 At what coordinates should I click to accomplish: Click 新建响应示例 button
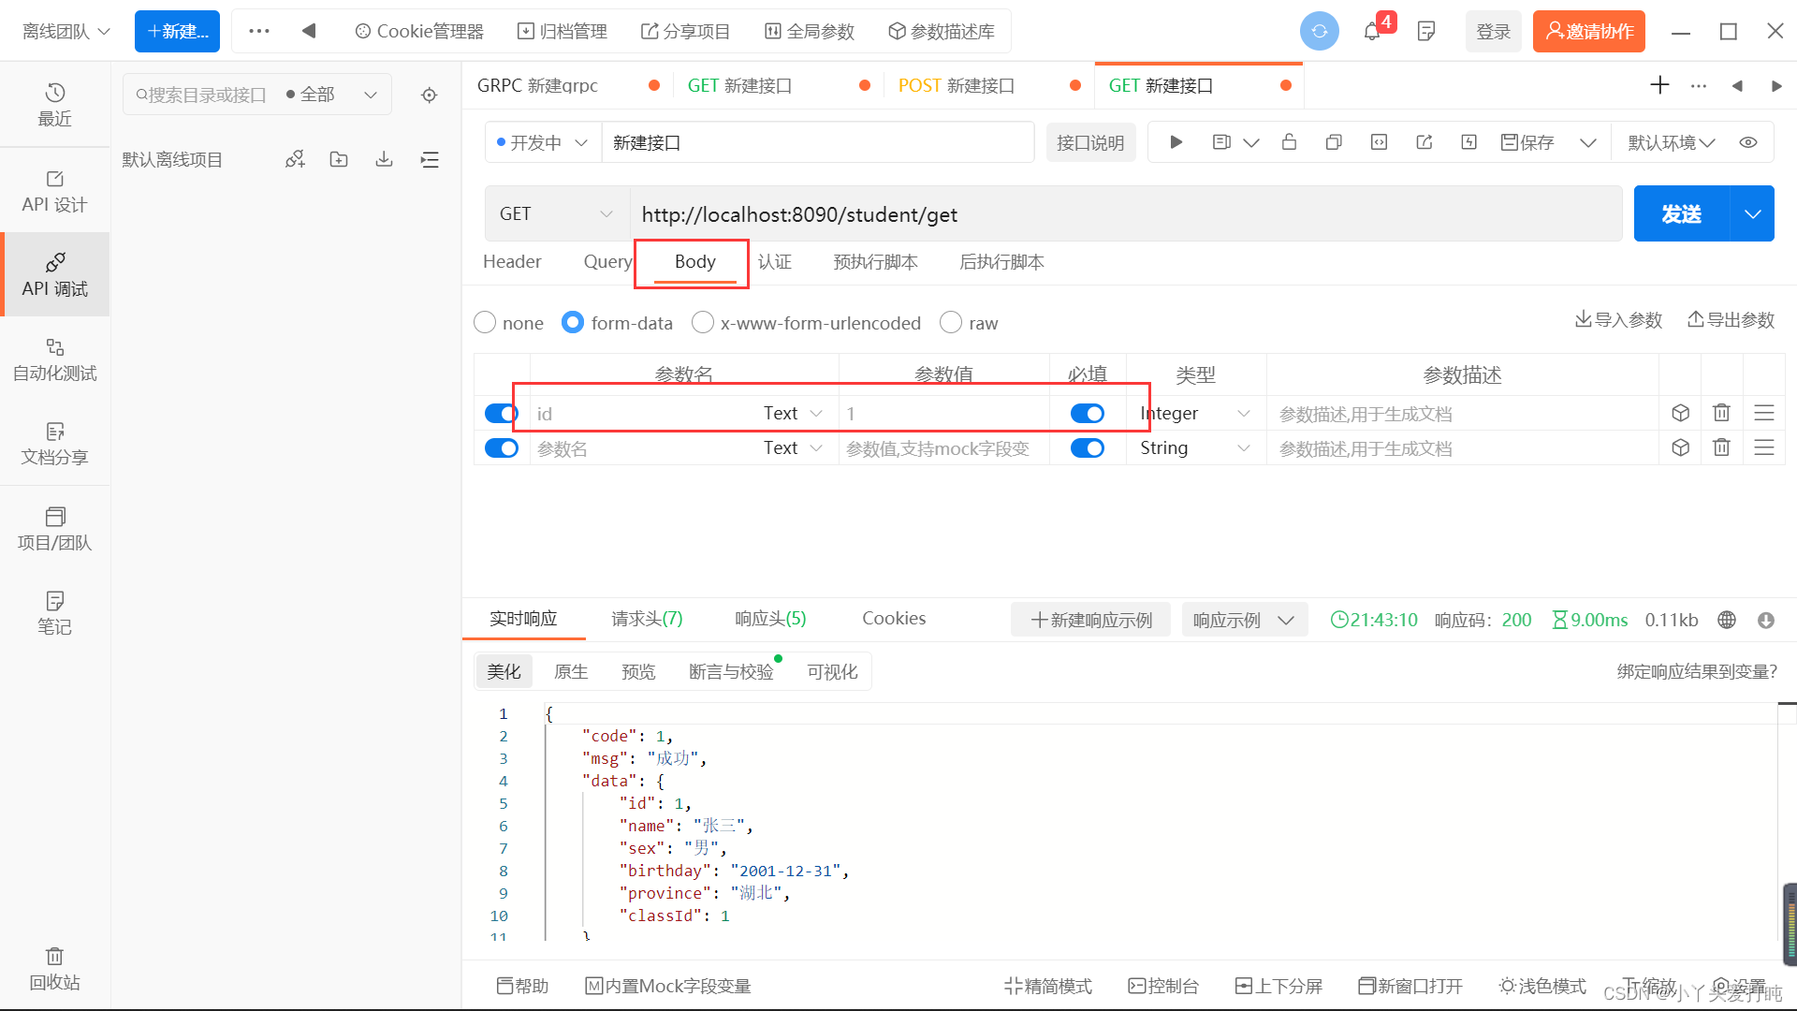[x=1090, y=620]
